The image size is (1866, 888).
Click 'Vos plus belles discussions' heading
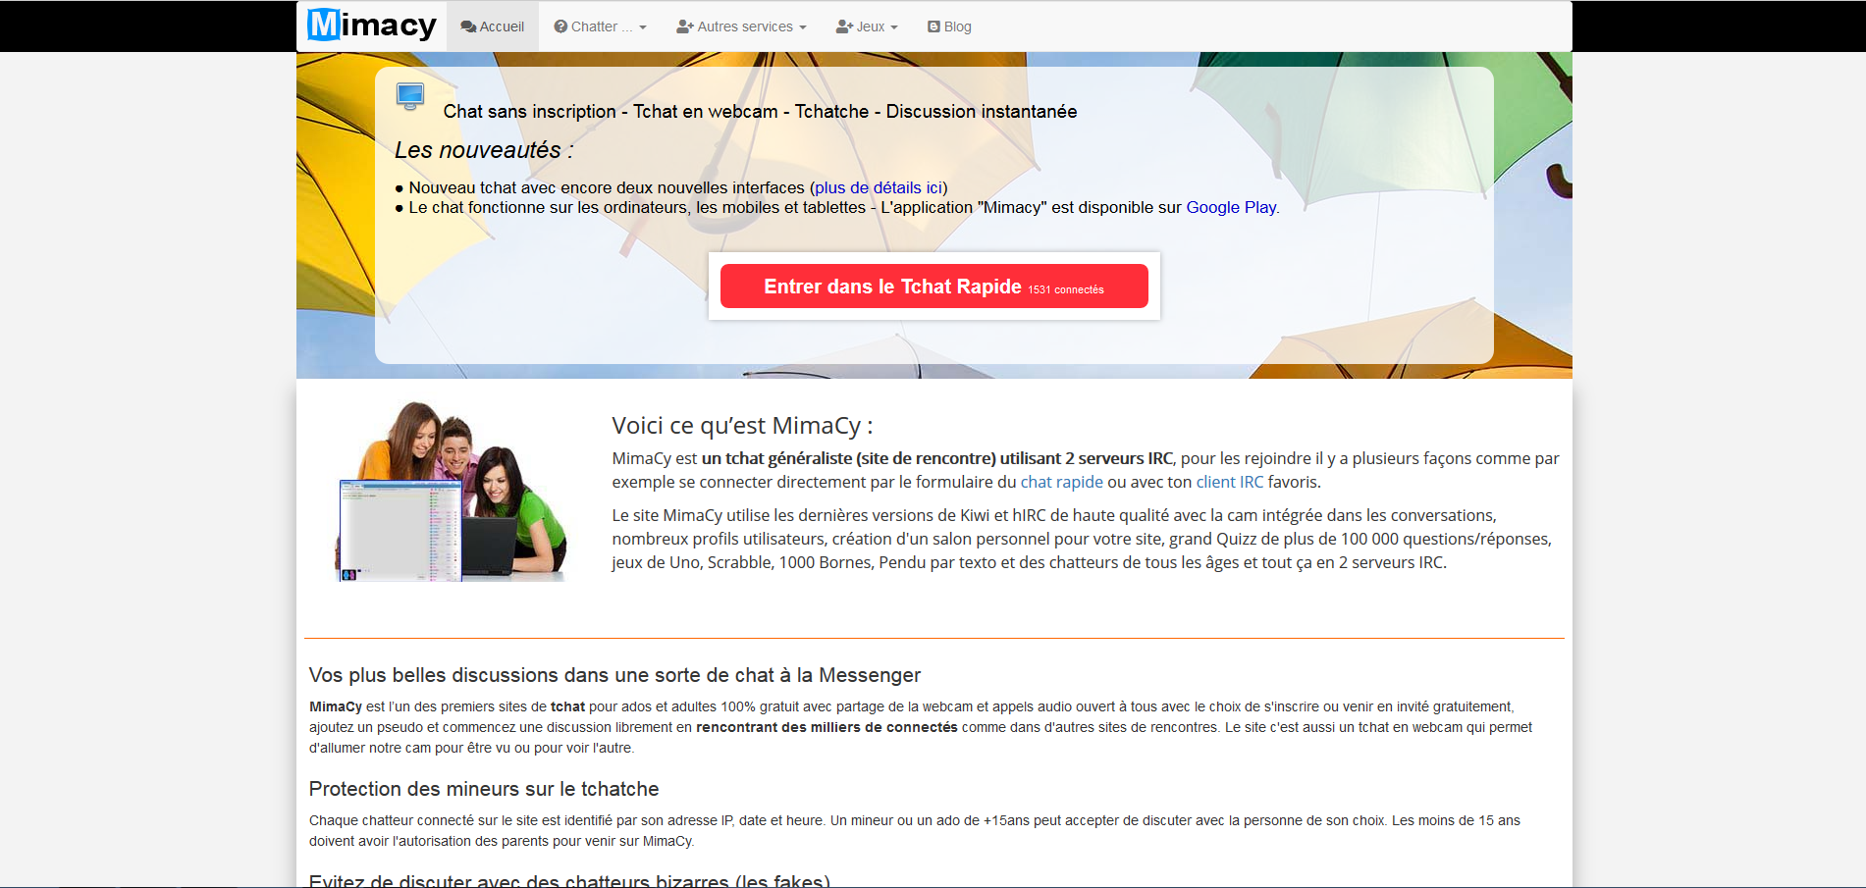(x=614, y=675)
